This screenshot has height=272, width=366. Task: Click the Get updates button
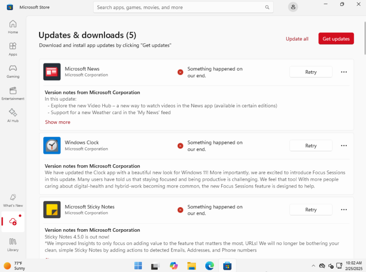tap(336, 39)
